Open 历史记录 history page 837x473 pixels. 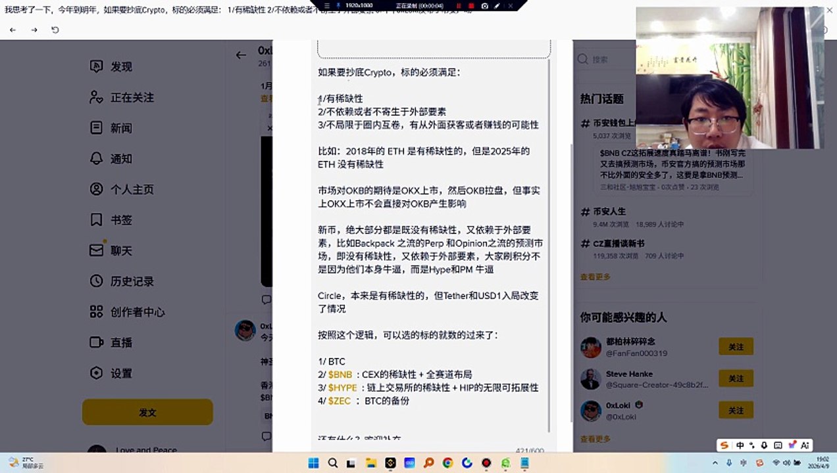122,281
